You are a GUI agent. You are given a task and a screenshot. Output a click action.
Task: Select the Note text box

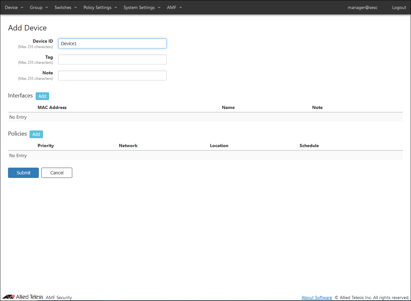click(x=112, y=76)
